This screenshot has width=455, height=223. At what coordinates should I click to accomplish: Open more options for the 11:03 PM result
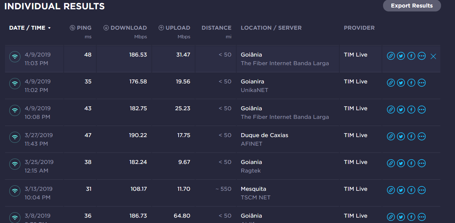(422, 56)
